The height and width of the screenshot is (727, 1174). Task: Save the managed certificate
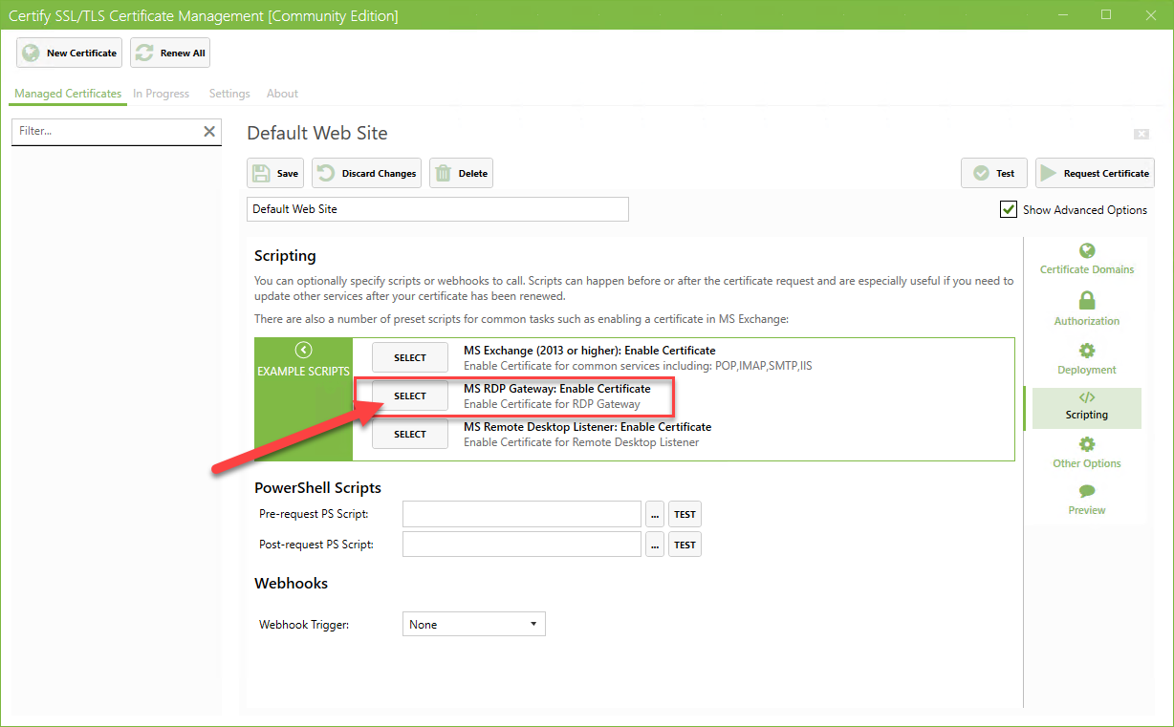pyautogui.click(x=276, y=173)
